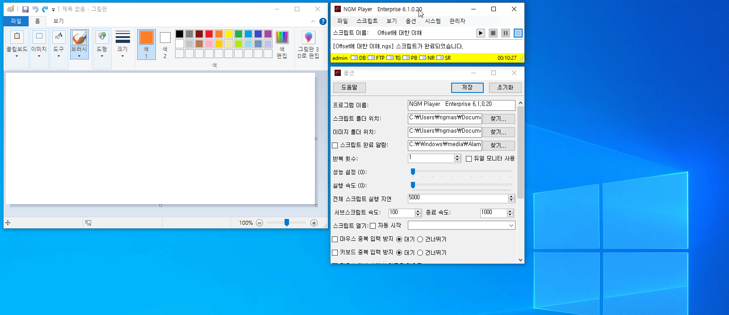Select the brush (브러시) icon
Viewport: 729px width, 315px height.
point(80,38)
